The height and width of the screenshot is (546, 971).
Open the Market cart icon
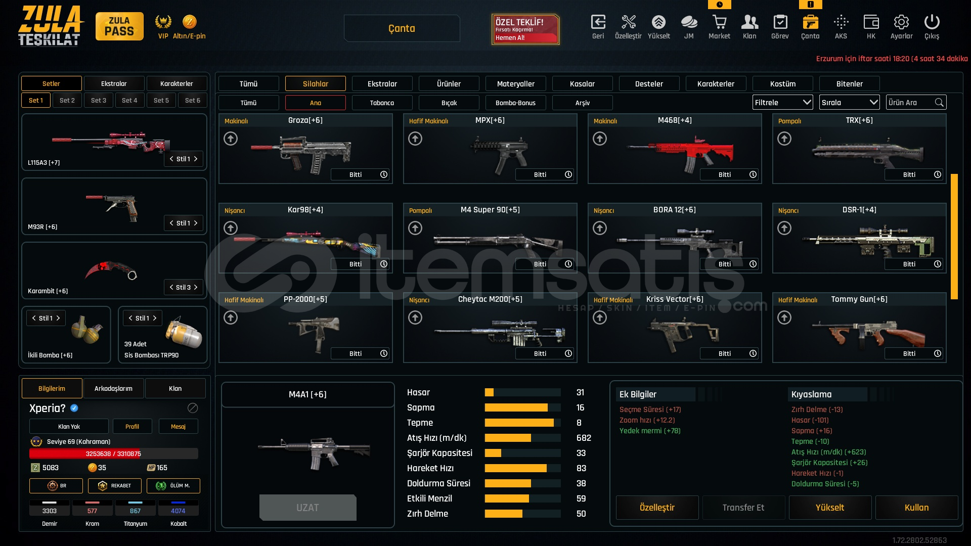click(719, 22)
